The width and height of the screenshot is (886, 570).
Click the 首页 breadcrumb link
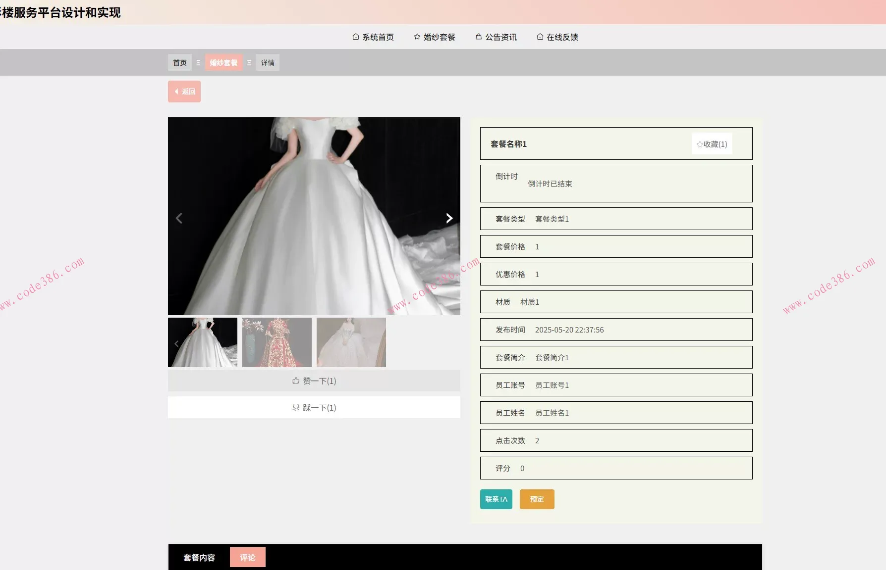pos(180,63)
